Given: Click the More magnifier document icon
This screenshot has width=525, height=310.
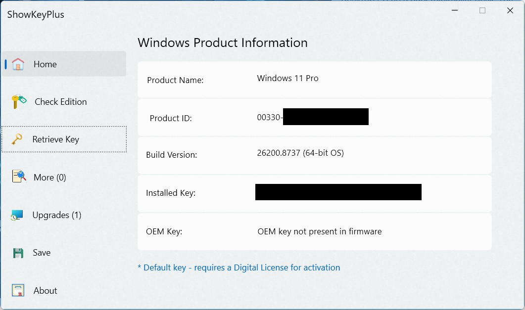Looking at the screenshot, I should [19, 176].
